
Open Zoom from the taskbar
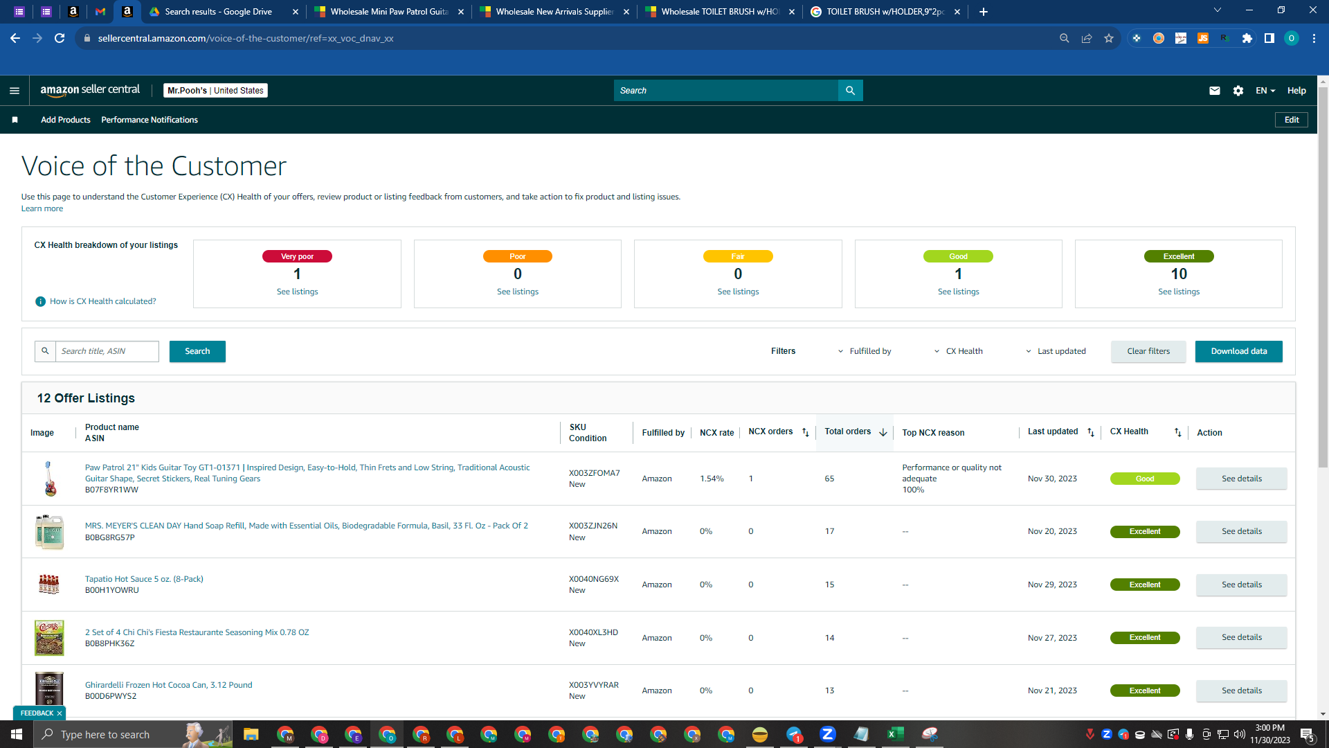[x=827, y=734]
